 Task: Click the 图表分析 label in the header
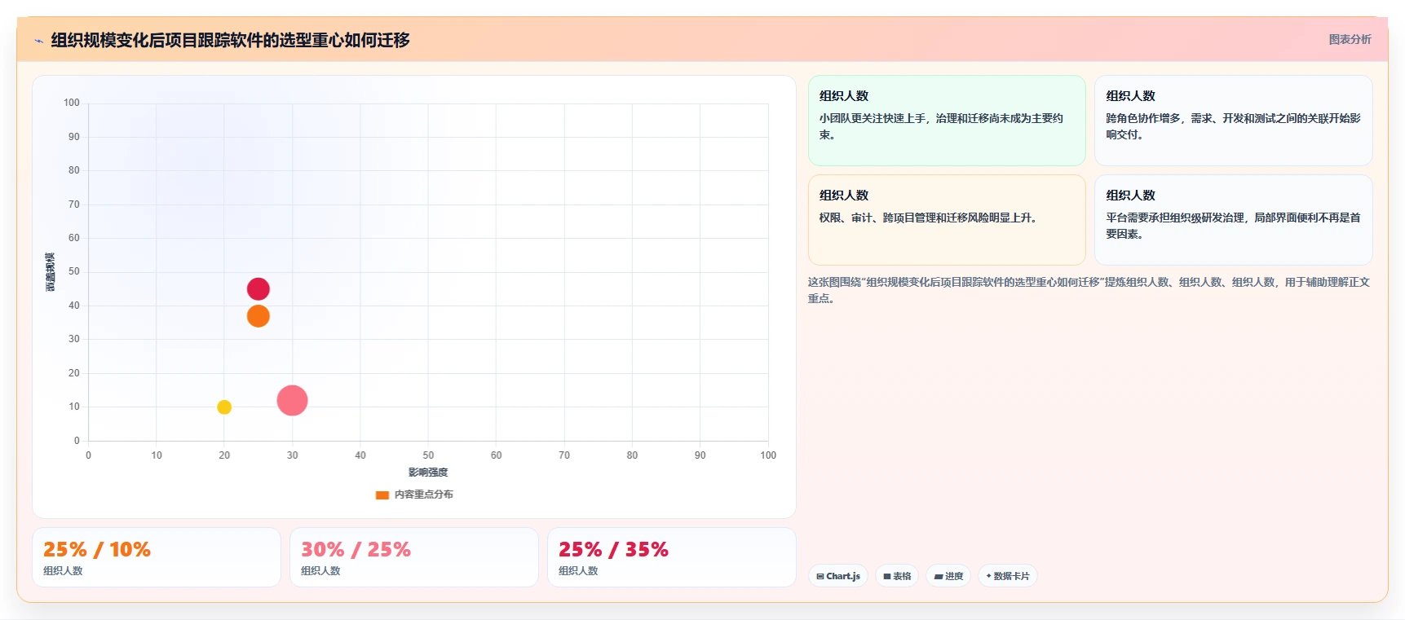click(x=1350, y=39)
